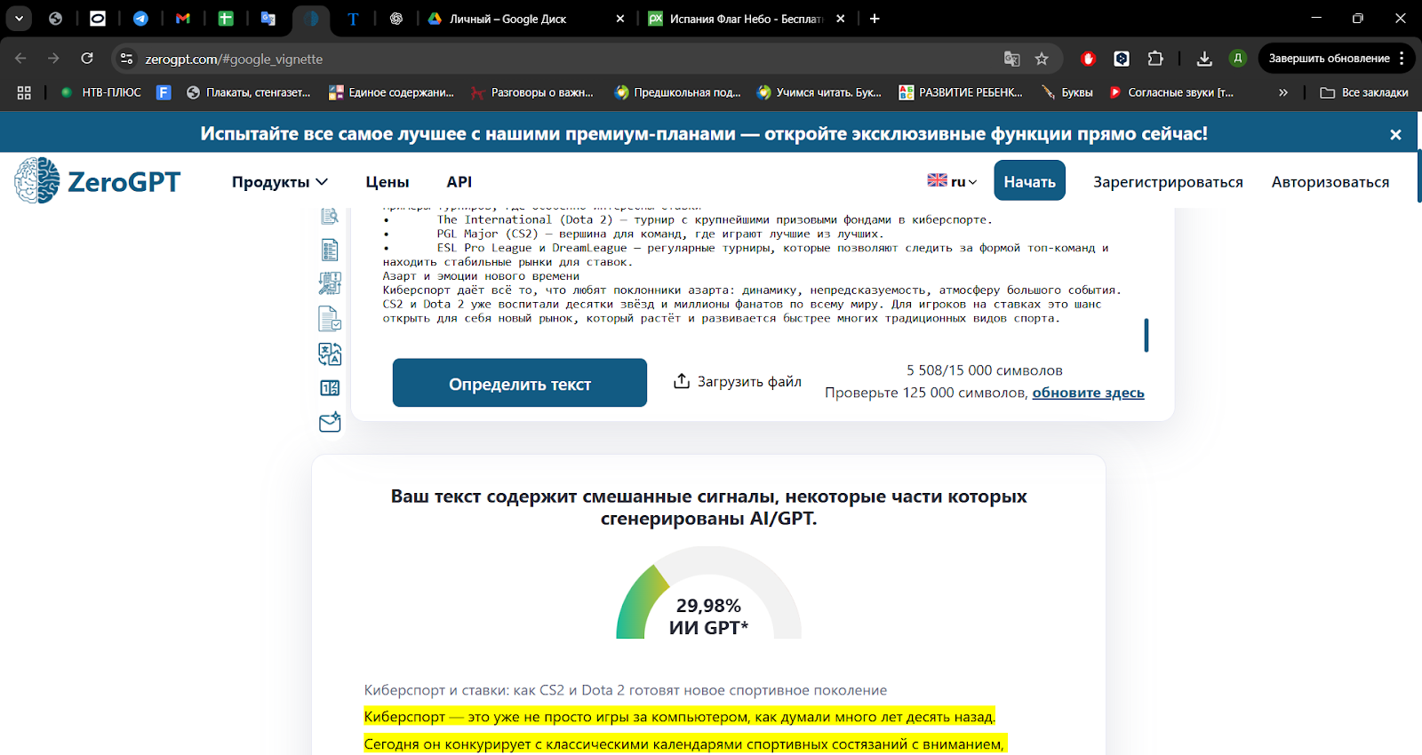Click the Начать button

(1029, 180)
